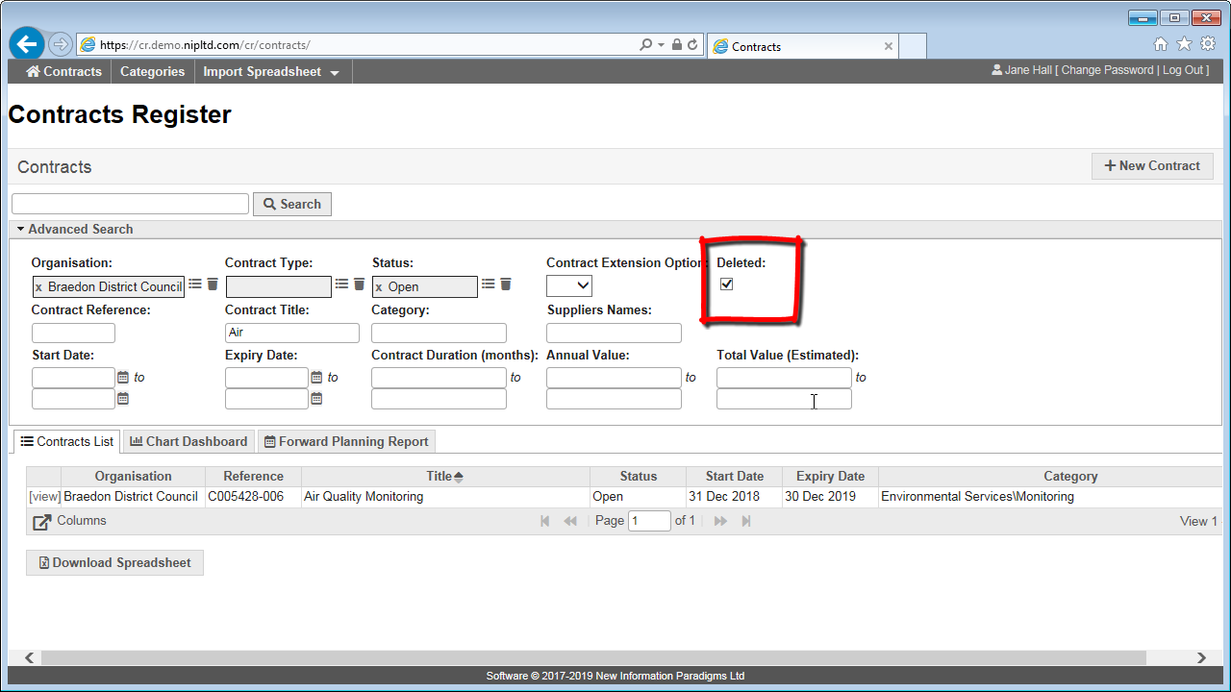Click the browser back arrow button
Image resolution: width=1231 pixels, height=692 pixels.
(x=27, y=44)
